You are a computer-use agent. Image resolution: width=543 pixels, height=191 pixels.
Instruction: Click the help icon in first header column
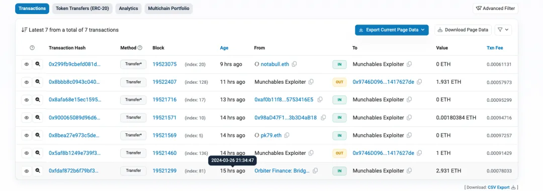pyautogui.click(x=32, y=48)
